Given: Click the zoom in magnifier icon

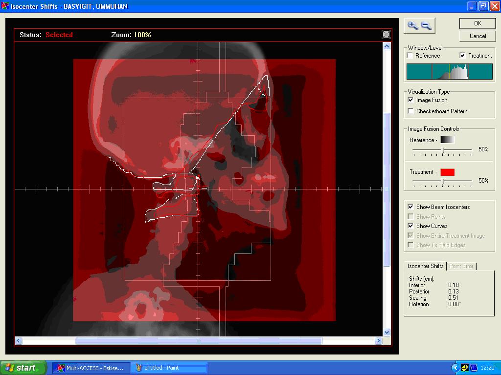Looking at the screenshot, I should click(x=412, y=25).
